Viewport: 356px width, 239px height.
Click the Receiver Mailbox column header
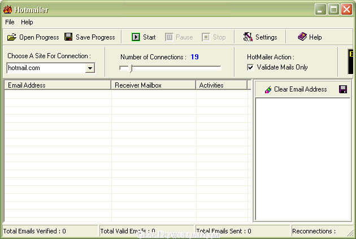(x=153, y=85)
